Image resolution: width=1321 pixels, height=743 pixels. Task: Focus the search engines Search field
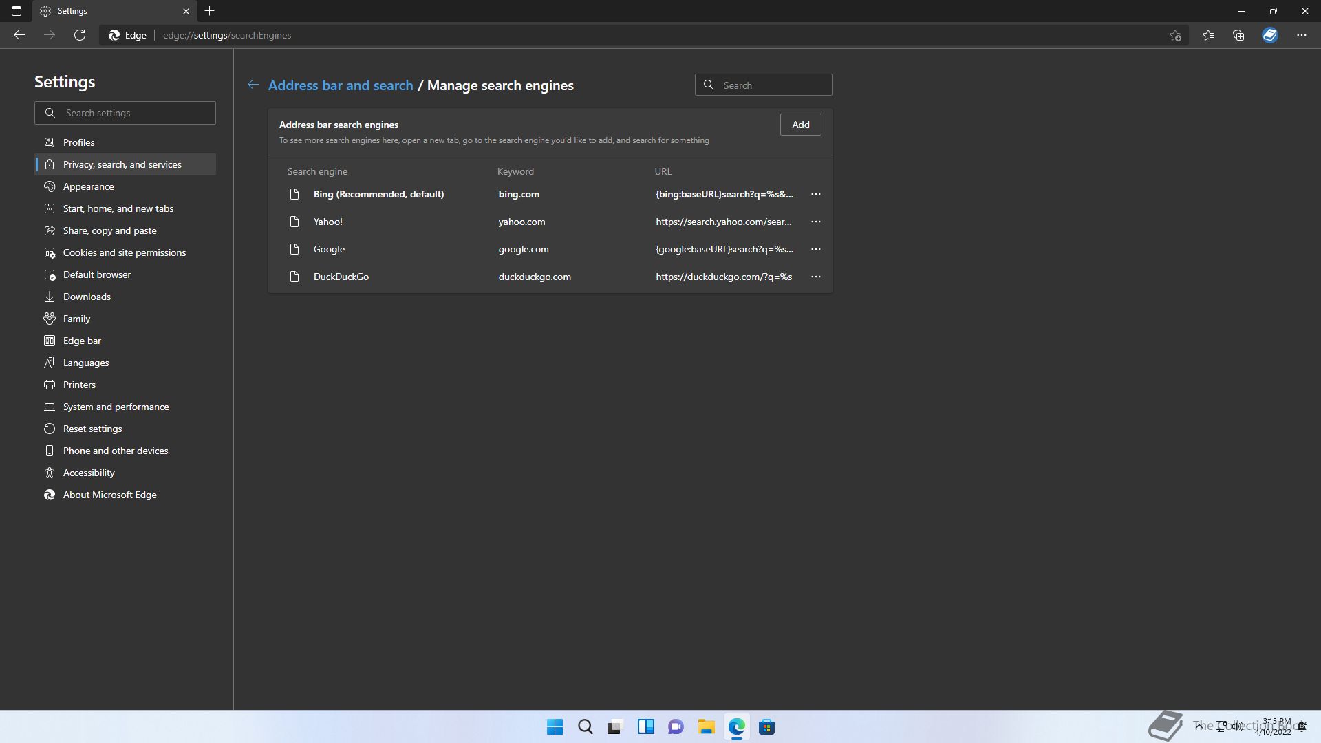(763, 85)
